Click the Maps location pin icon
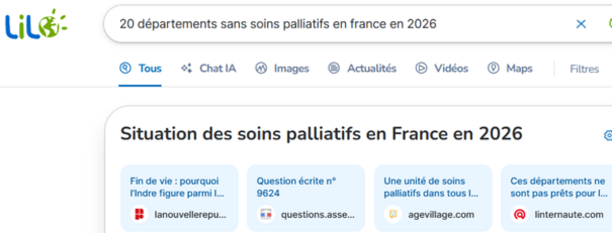This screenshot has width=612, height=233. coord(493,68)
